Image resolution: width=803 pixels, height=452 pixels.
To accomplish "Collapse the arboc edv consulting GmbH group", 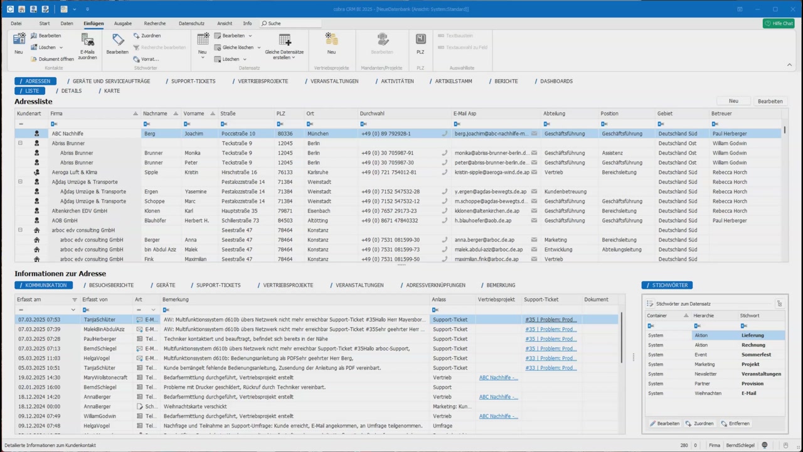I will click(20, 230).
